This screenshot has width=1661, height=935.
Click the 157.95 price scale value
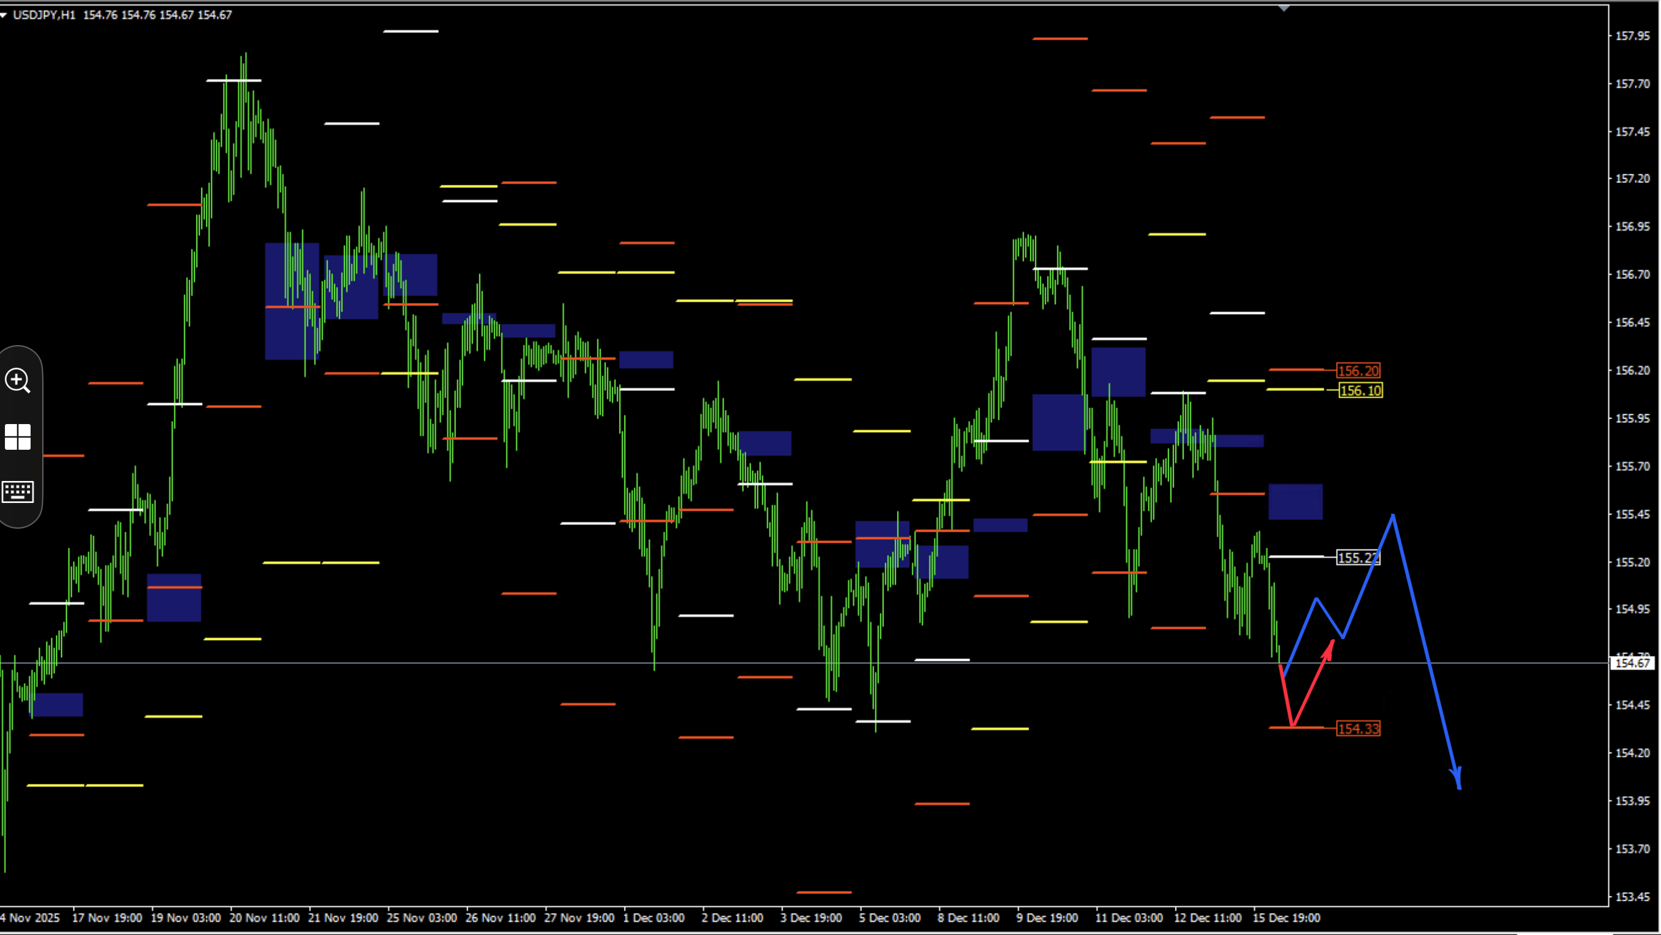click(x=1632, y=36)
